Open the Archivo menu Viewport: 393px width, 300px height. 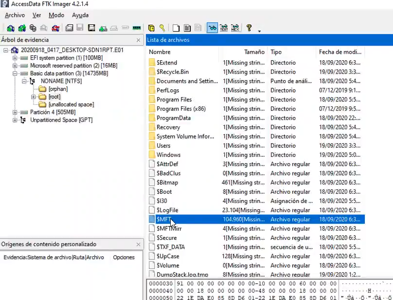[15, 15]
